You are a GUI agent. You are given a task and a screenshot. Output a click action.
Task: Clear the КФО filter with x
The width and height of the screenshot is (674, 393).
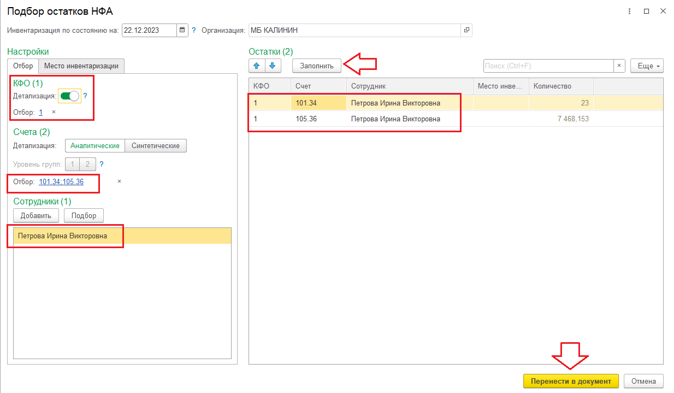point(54,112)
